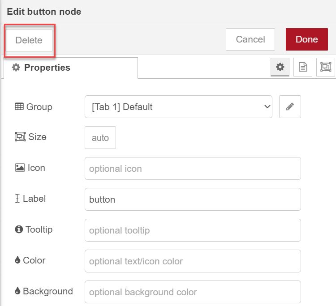This screenshot has width=336, height=306.
Task: Open the [Tab 1] Default selector
Action: (x=178, y=106)
